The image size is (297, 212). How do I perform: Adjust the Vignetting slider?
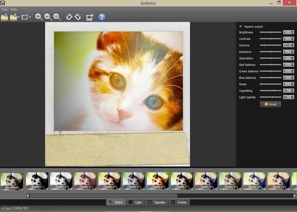coord(271,91)
